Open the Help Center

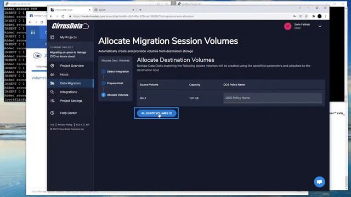tap(68, 113)
